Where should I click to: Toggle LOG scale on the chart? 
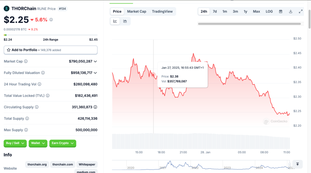pos(269,12)
